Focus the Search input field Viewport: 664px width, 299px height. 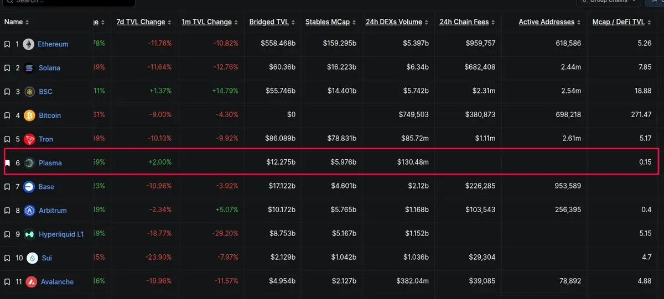tap(68, 2)
